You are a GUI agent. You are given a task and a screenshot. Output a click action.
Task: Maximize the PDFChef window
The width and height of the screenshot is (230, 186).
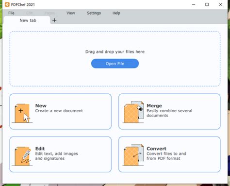click(x=207, y=4)
